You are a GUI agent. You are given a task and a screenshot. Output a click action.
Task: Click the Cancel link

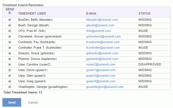(x=33, y=102)
